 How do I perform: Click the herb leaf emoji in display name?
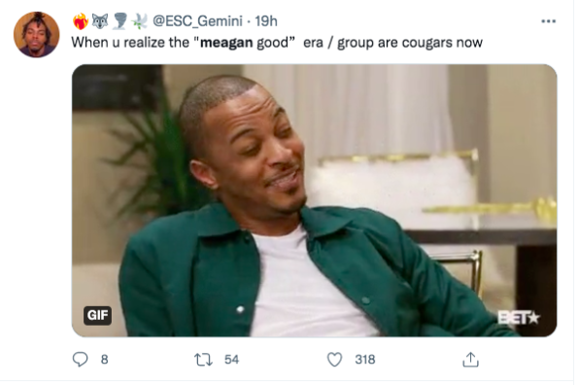click(139, 21)
